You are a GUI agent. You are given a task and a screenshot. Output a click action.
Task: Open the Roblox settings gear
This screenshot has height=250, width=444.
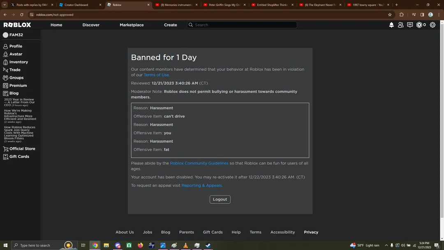(x=432, y=25)
